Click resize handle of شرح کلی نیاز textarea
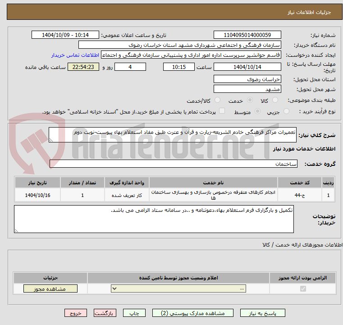Image resolution: width=343 pixels, height=325 pixels. pyautogui.click(x=51, y=140)
